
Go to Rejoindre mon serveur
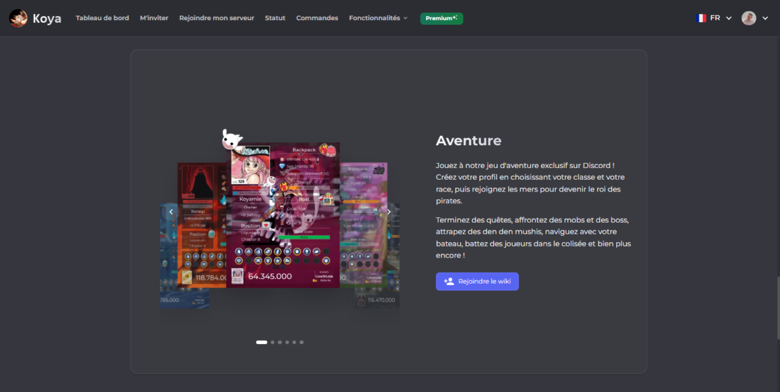(216, 18)
